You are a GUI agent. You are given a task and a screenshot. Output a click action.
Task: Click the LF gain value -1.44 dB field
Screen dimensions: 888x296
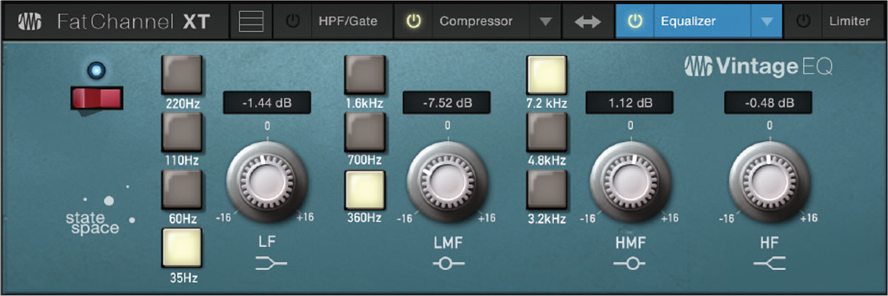(x=267, y=104)
